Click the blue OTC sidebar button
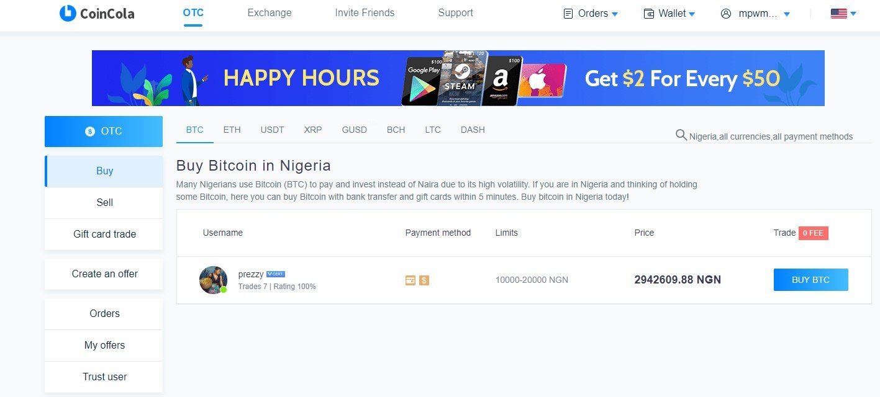 (104, 132)
